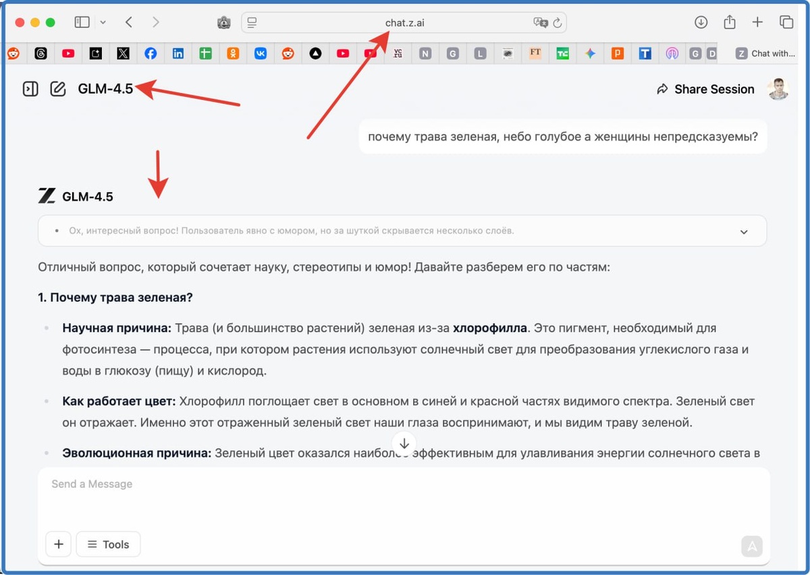Switch to the TechCrunch pinned tab
The width and height of the screenshot is (810, 575).
point(563,53)
